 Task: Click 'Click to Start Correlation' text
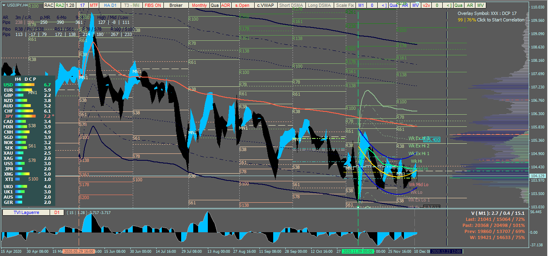click(501, 20)
